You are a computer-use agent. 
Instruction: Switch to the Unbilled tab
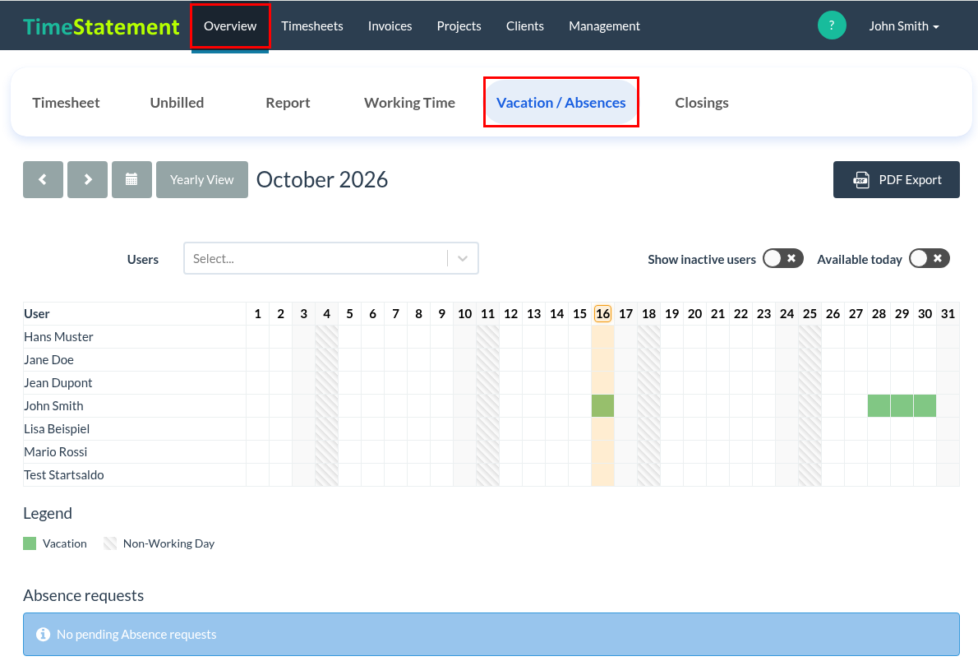tap(178, 103)
